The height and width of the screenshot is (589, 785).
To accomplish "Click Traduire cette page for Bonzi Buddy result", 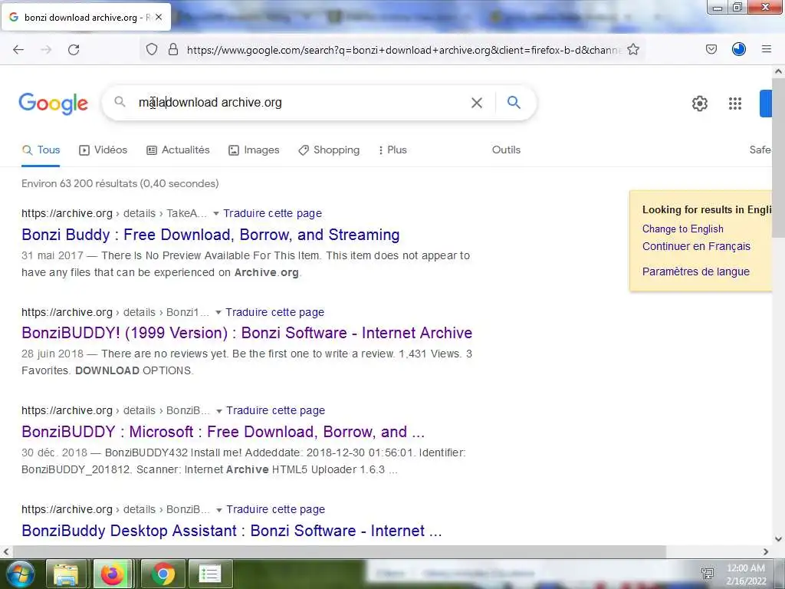I will coord(272,213).
